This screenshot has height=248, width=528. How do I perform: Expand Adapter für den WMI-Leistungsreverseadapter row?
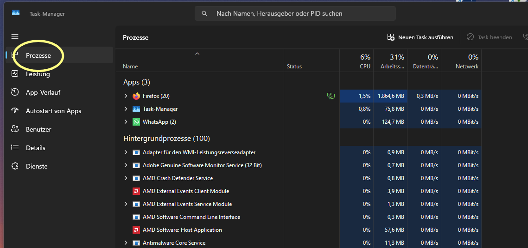pos(126,152)
